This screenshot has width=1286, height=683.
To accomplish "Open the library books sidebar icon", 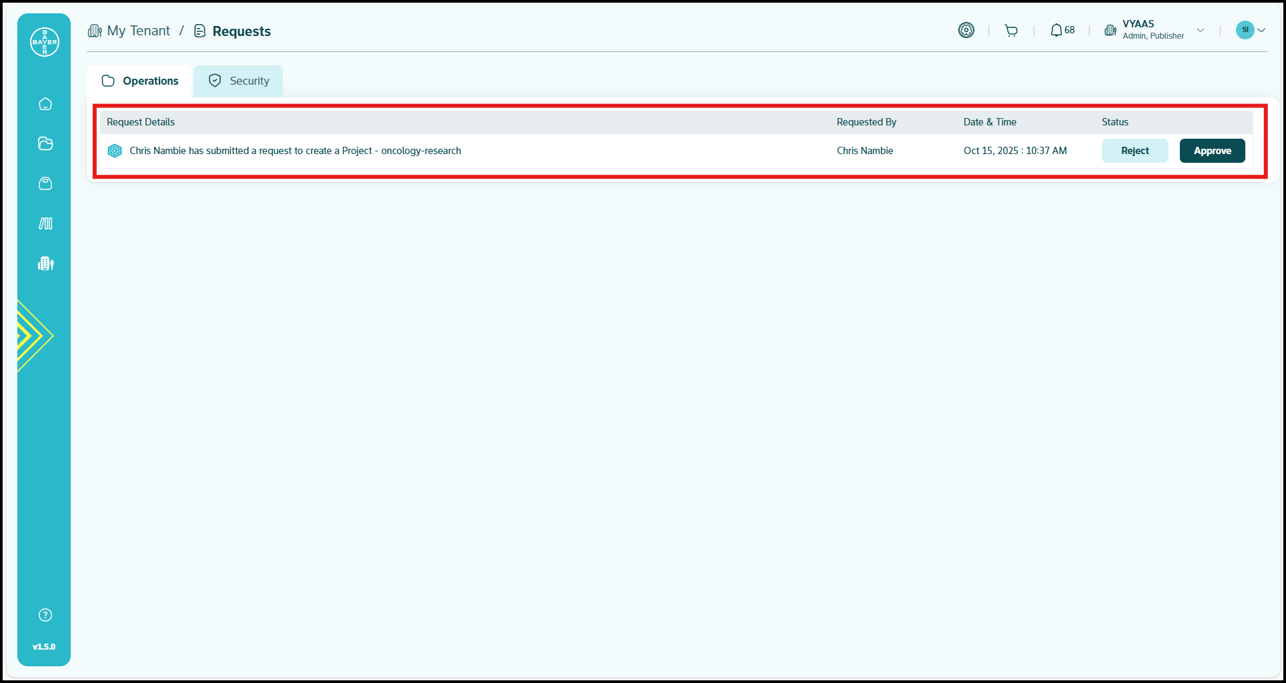I will coord(45,223).
